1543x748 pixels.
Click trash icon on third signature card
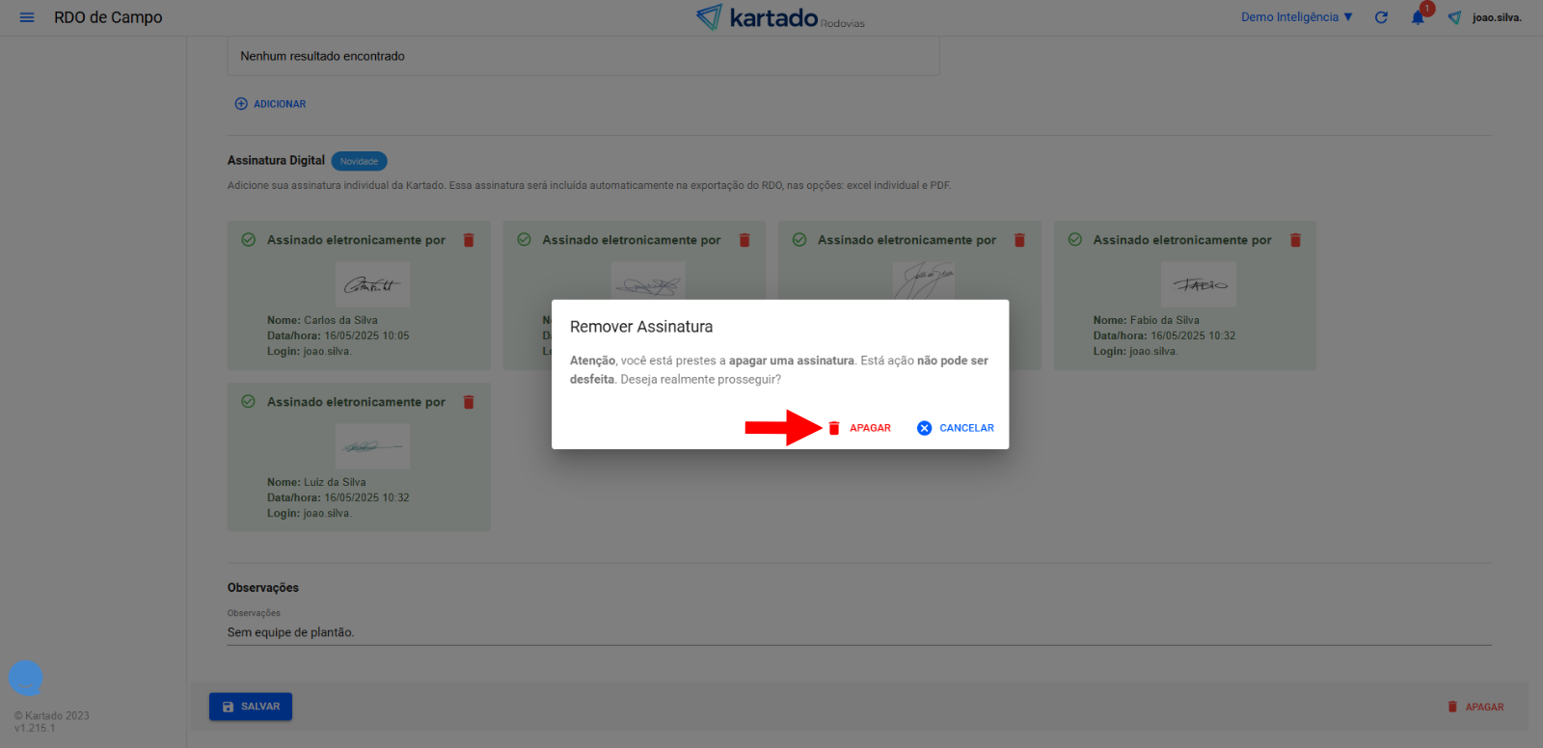pos(1019,240)
